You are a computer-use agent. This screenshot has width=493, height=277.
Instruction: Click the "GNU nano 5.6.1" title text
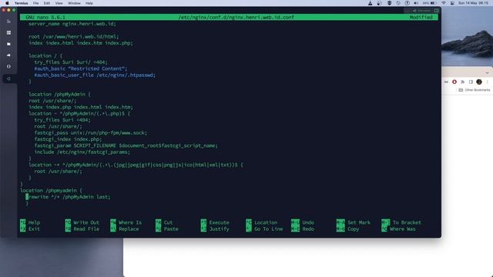(x=45, y=17)
